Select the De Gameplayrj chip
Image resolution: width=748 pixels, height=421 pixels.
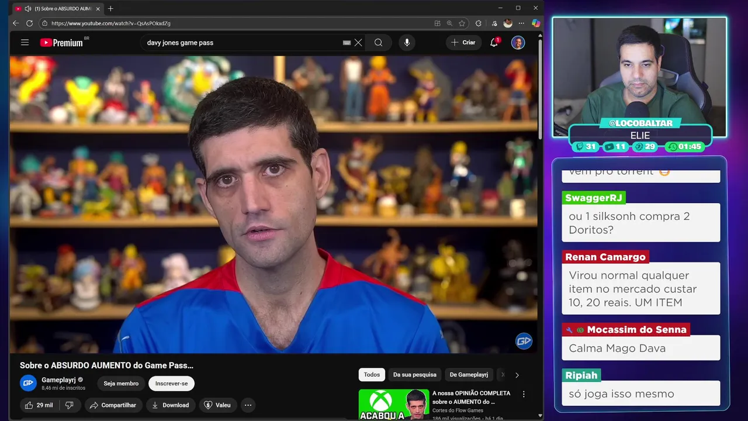(469, 375)
